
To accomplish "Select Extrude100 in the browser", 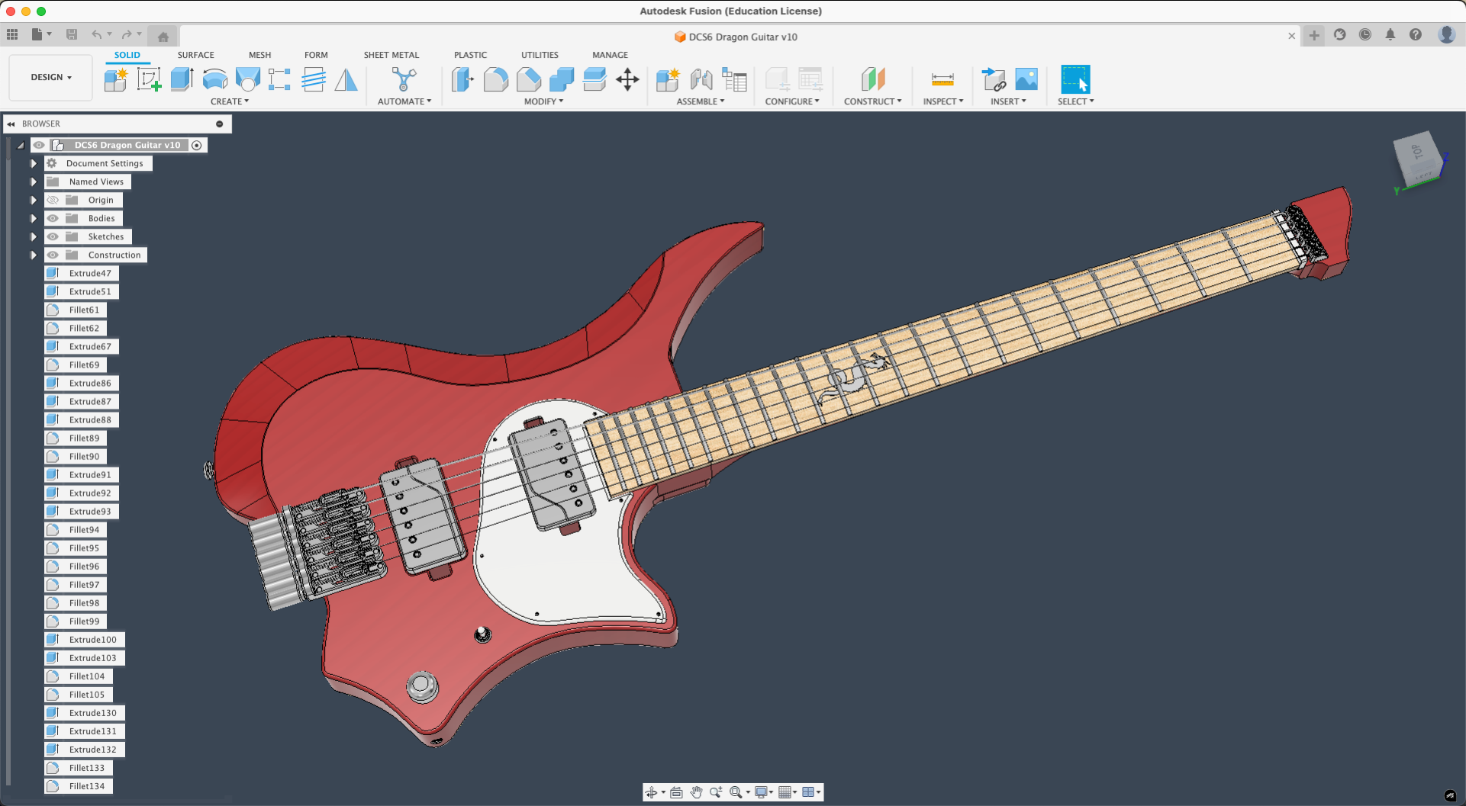I will (x=92, y=640).
